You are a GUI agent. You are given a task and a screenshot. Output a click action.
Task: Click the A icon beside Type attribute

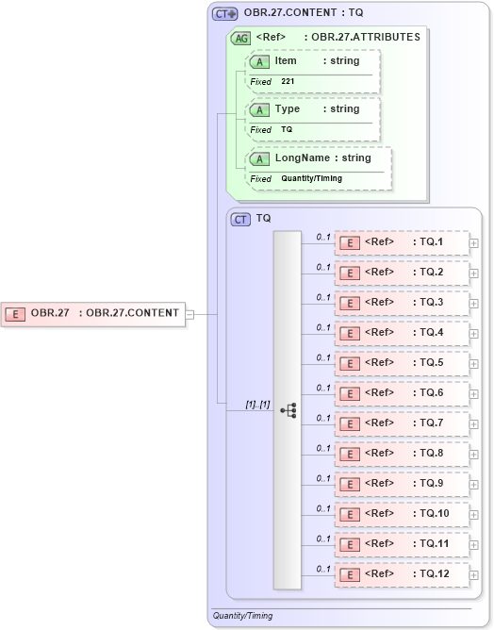coord(259,110)
